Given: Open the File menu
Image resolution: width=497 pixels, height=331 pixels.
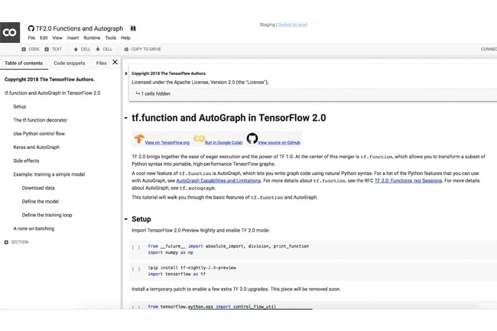Looking at the screenshot, I should 31,37.
